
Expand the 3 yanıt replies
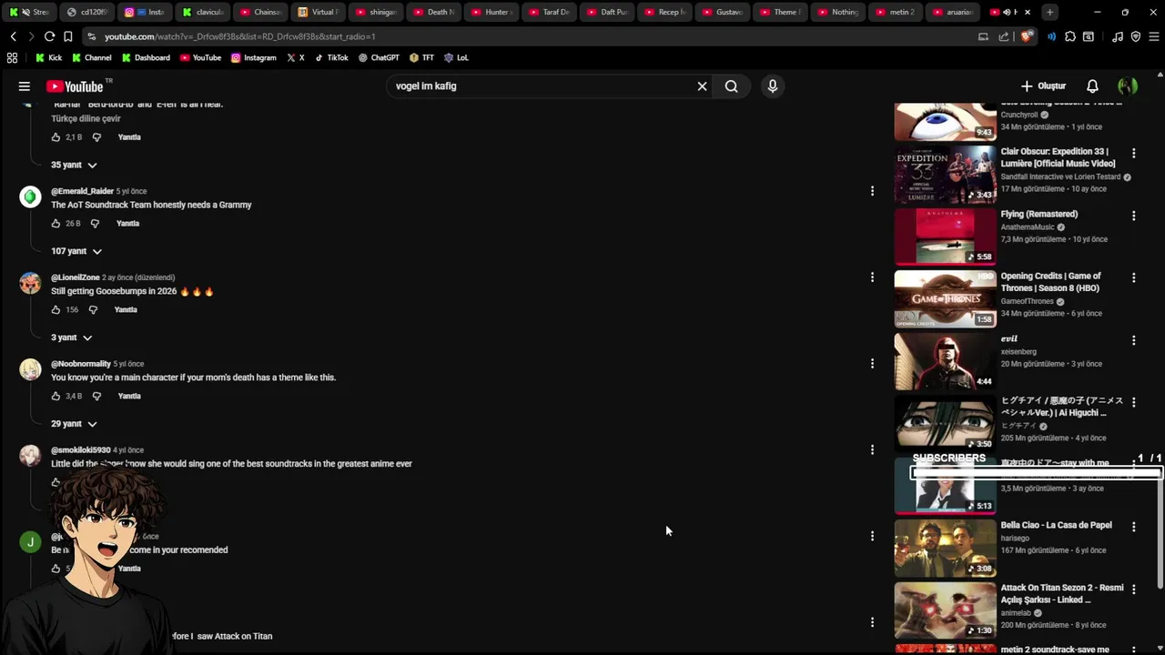72,338
